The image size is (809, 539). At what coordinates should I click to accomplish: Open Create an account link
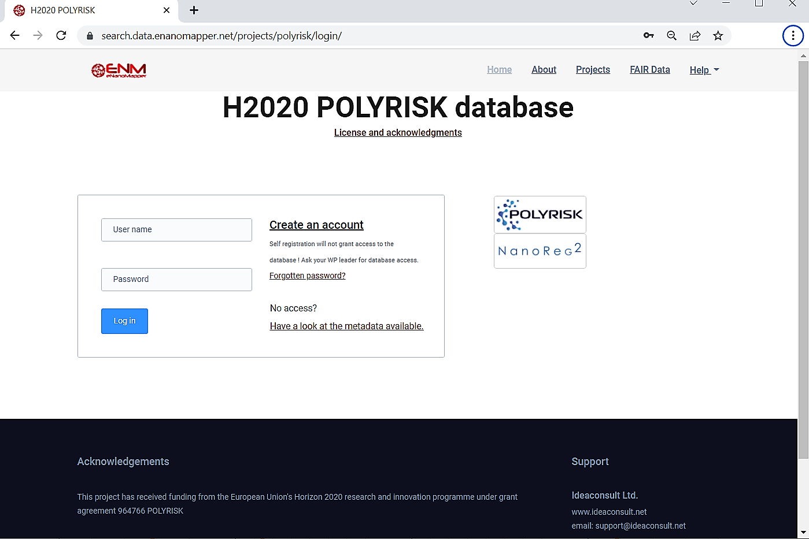tap(316, 225)
